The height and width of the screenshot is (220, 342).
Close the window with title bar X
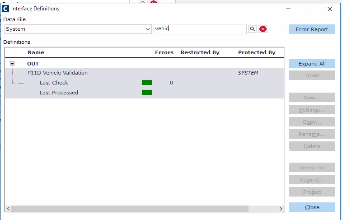coord(329,9)
